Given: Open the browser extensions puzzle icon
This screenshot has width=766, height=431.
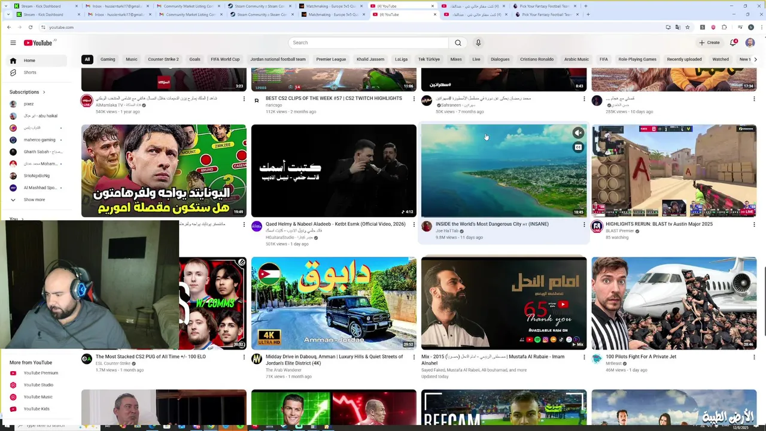Looking at the screenshot, I should coord(724,27).
